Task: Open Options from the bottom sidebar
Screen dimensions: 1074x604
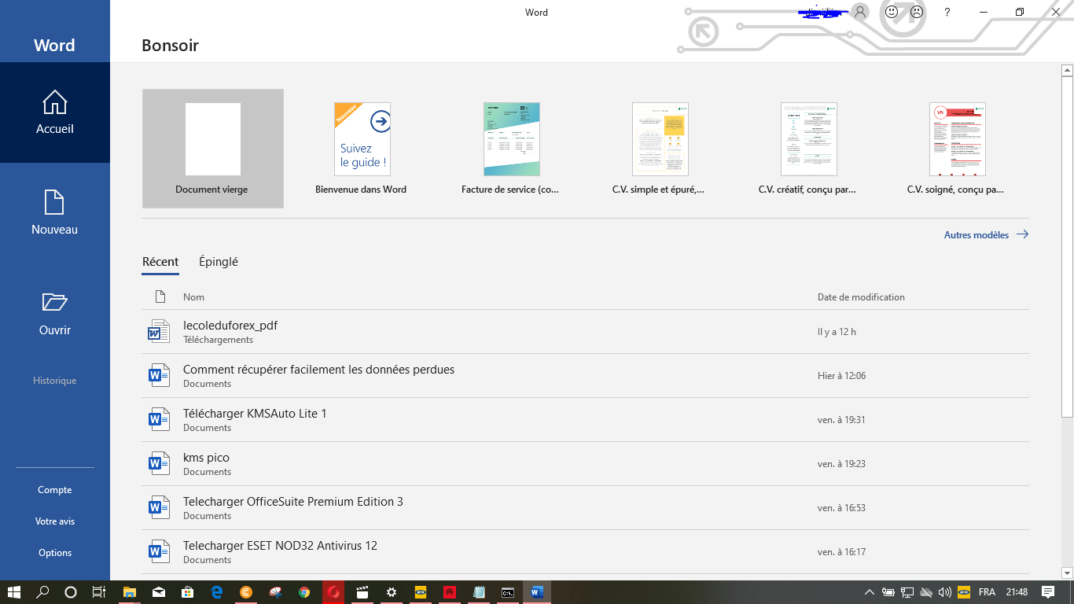Action: point(55,552)
